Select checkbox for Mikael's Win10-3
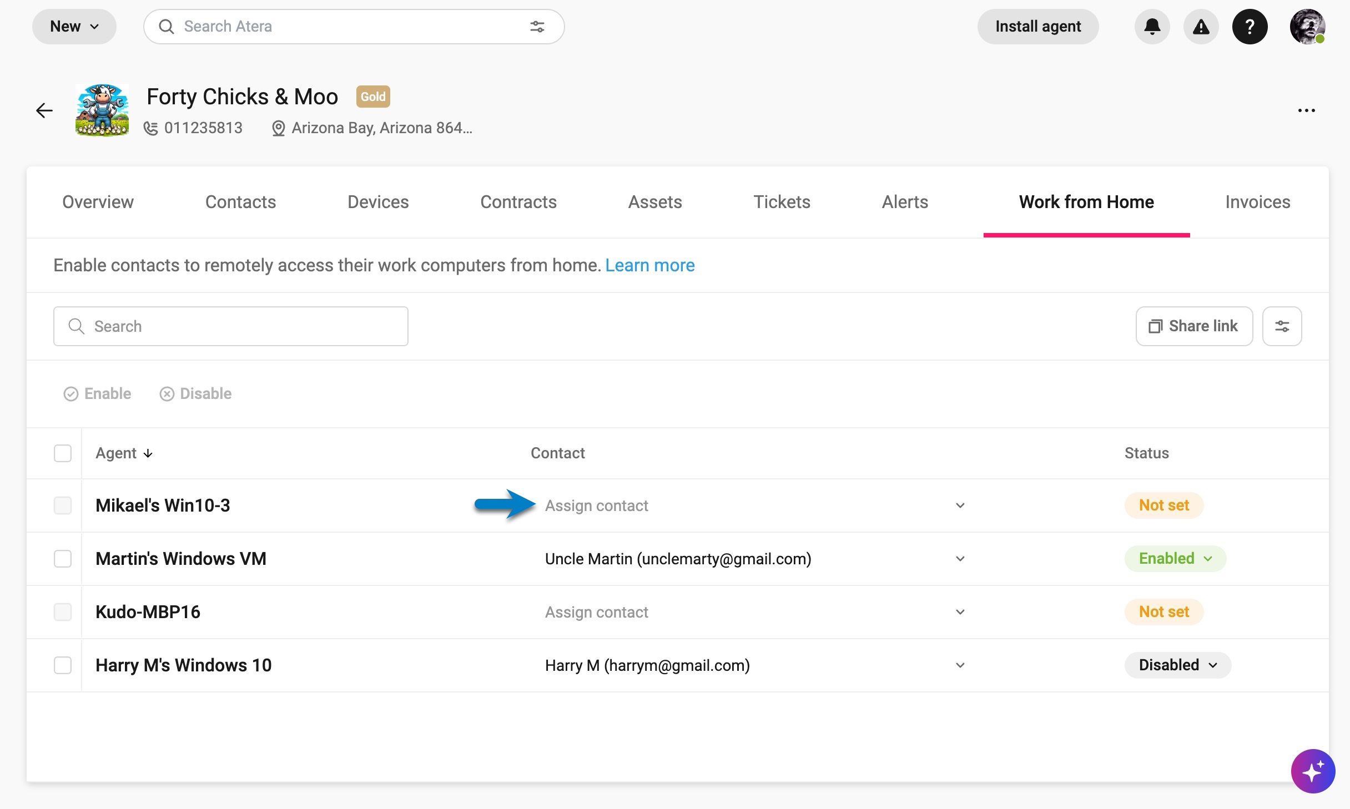Viewport: 1350px width, 809px height. 63,505
